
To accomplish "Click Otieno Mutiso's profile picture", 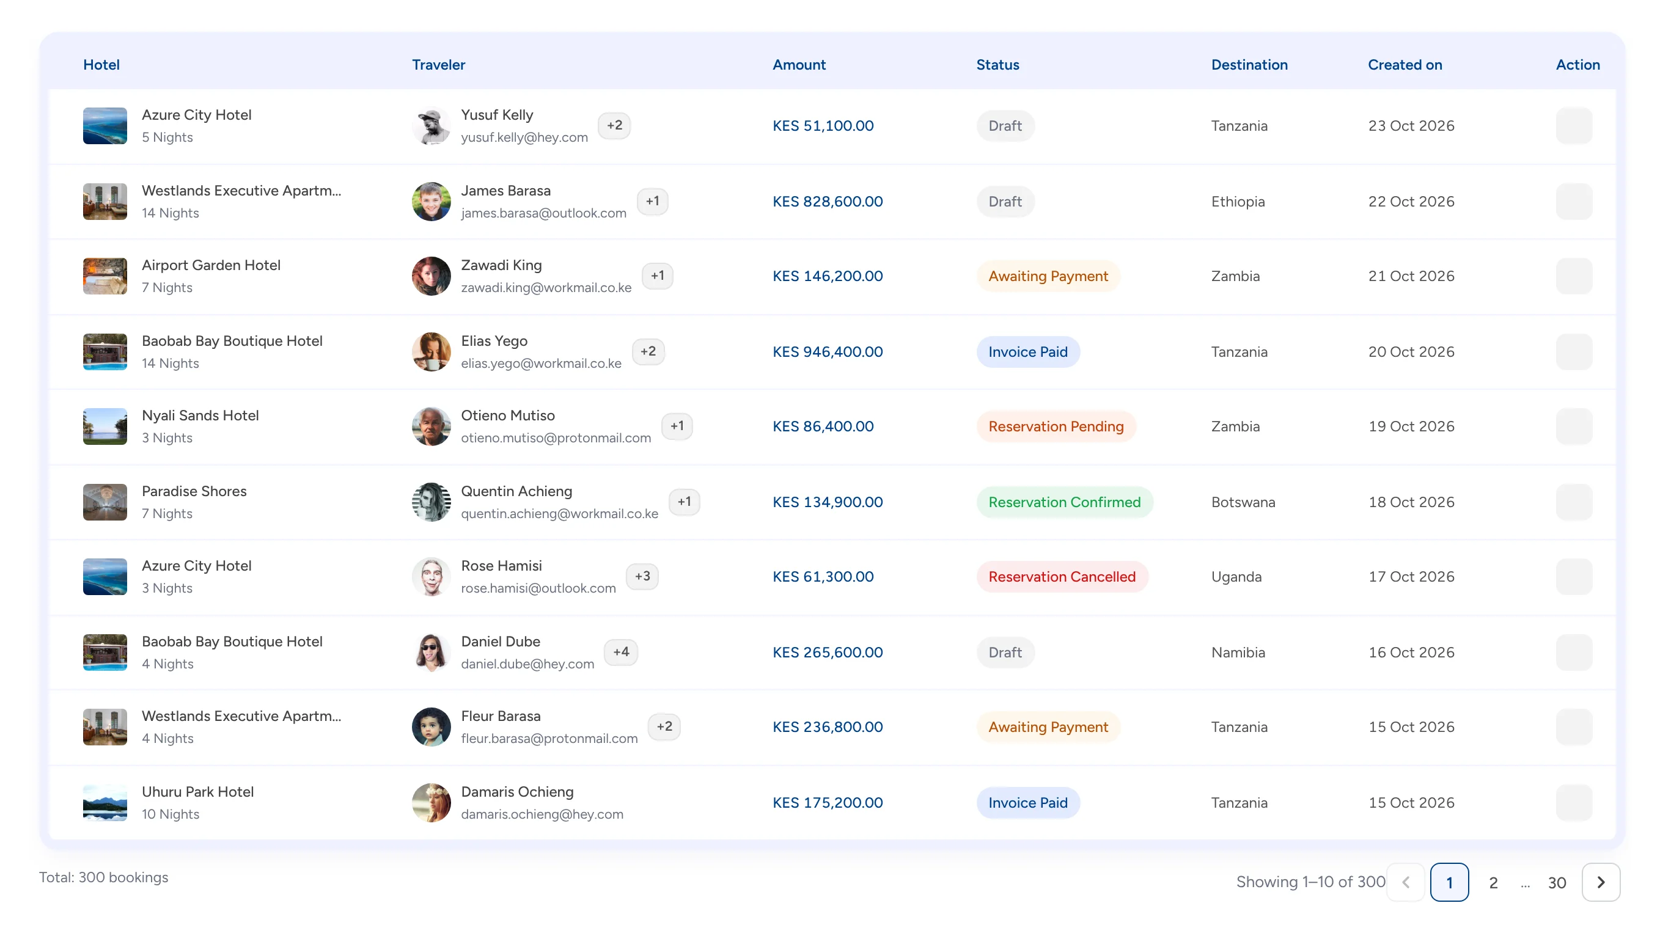I will [431, 426].
